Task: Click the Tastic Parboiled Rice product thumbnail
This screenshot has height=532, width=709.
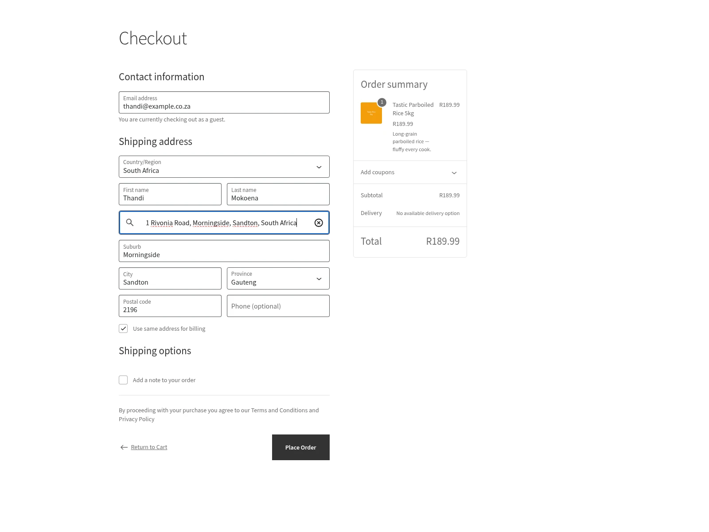Action: point(371,113)
